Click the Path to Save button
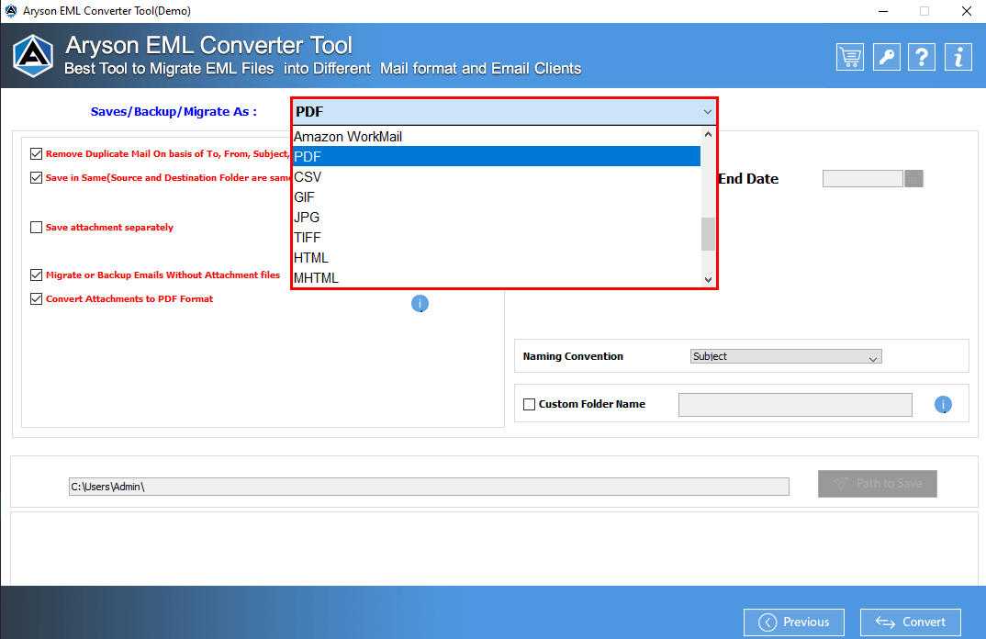Viewport: 986px width, 639px height. coord(878,484)
